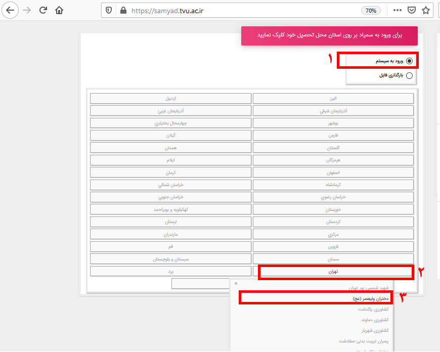Pick 'کشاورزی پاکدشت' from the list
This screenshot has height=352, width=440.
point(373,309)
